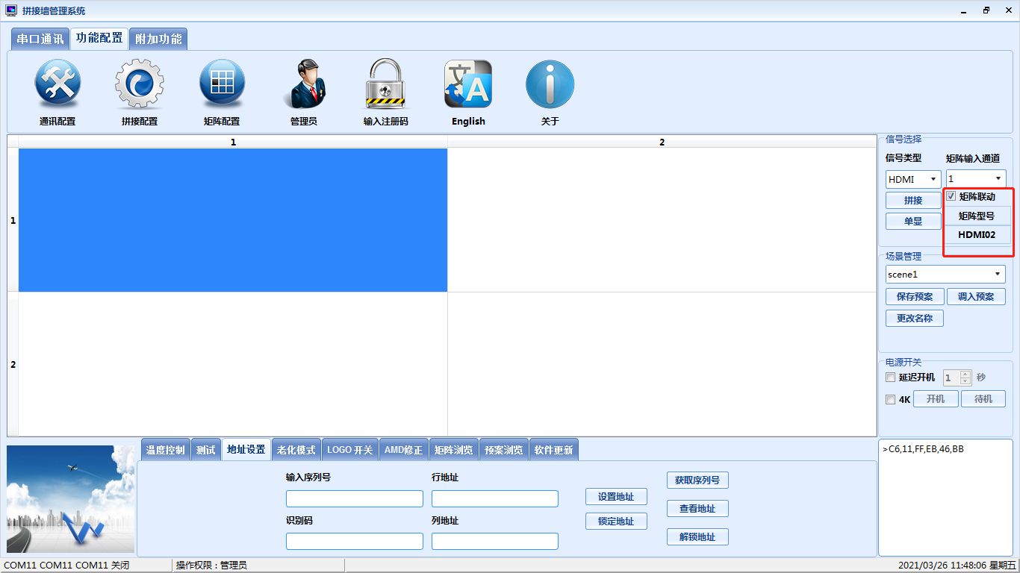The image size is (1020, 573).
Task: Click the app icon in title bar
Action: (x=11, y=10)
